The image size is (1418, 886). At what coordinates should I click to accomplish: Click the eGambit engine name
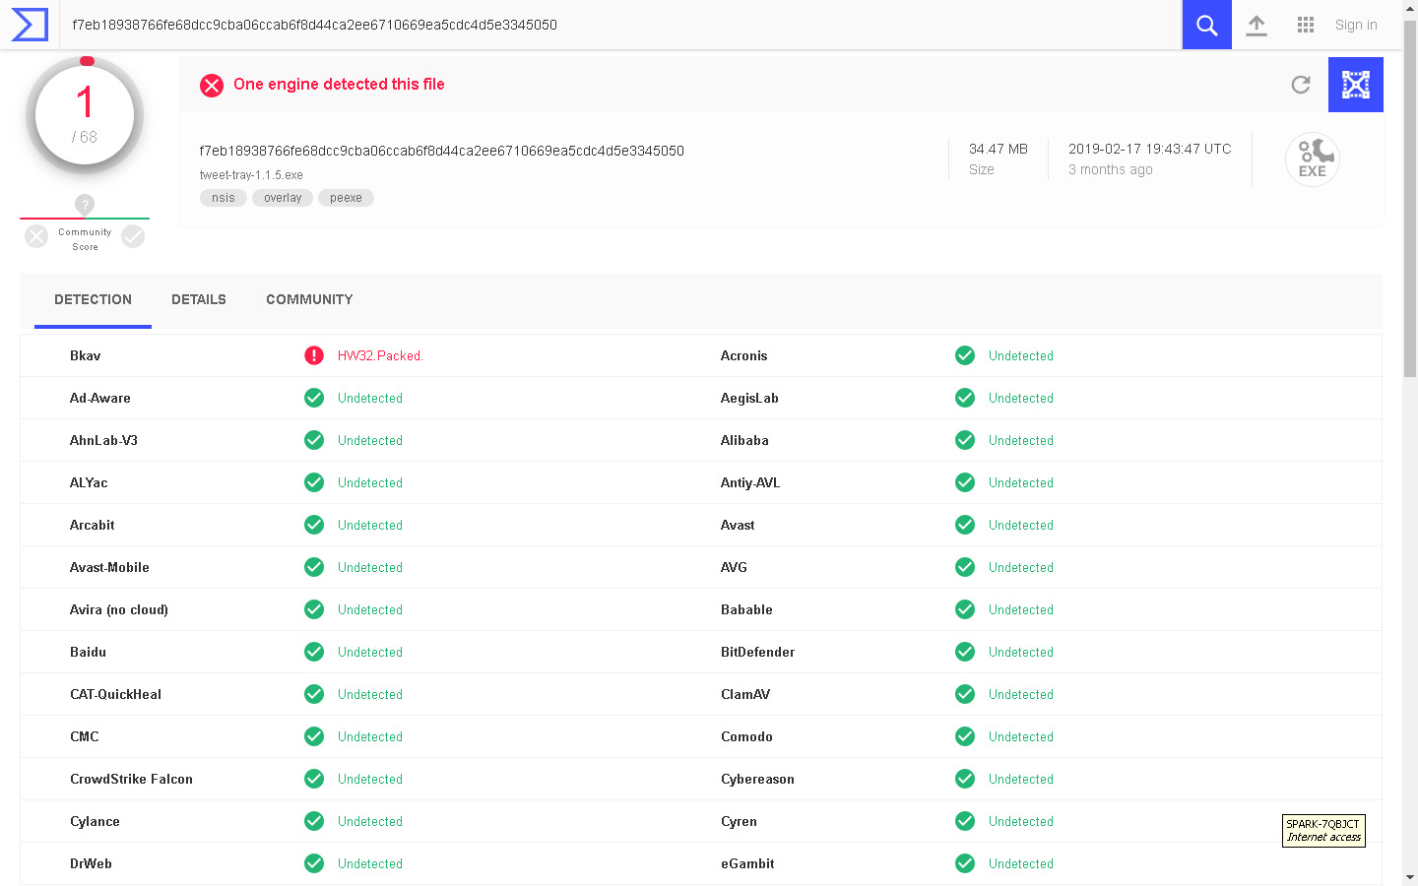tap(747, 863)
